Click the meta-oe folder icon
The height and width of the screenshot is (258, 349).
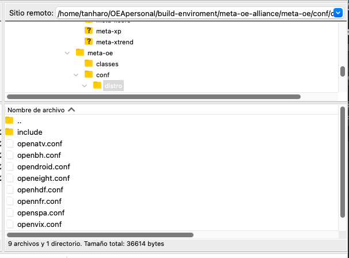click(x=80, y=52)
